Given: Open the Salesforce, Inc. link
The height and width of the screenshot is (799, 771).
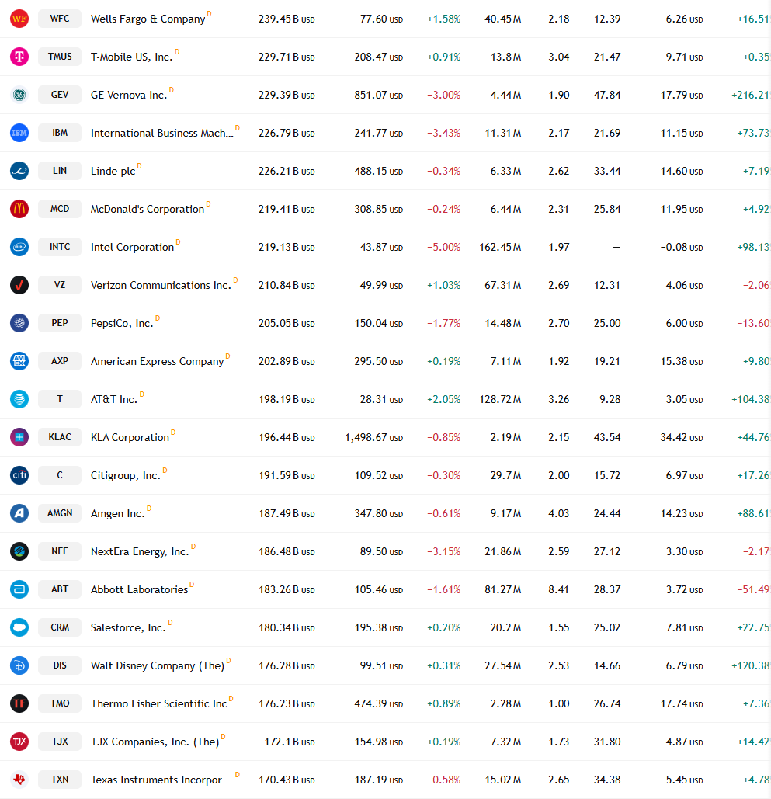Looking at the screenshot, I should [x=128, y=627].
